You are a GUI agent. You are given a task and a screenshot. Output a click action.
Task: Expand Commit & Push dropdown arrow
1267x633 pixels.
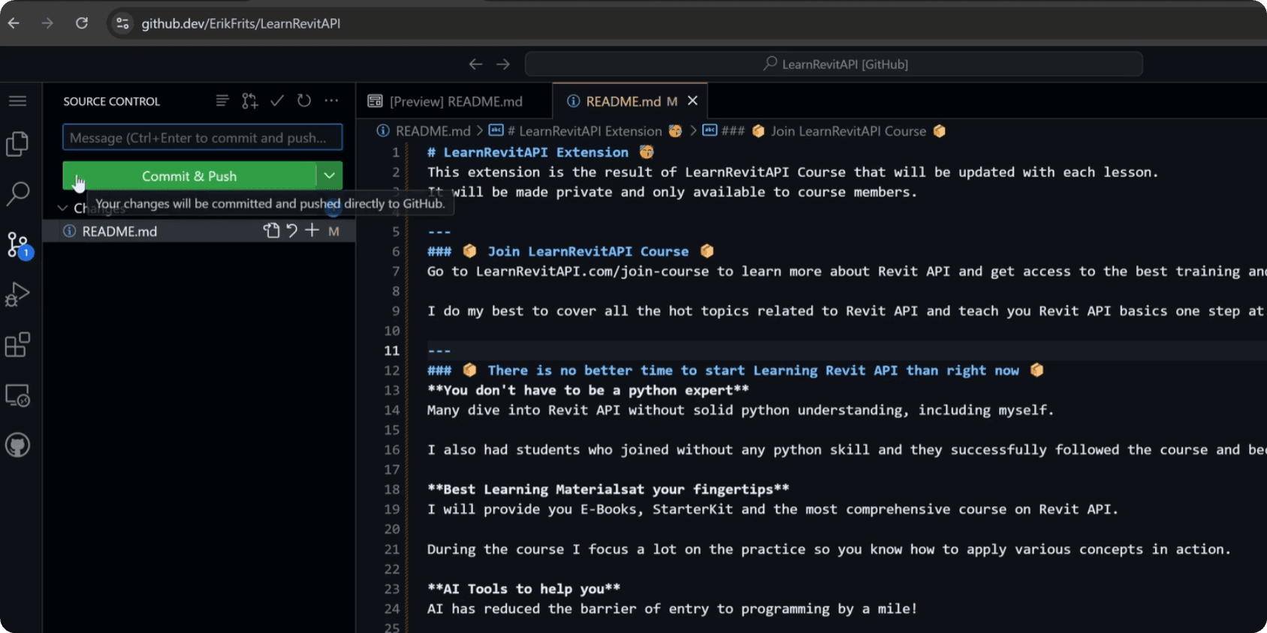coord(329,175)
